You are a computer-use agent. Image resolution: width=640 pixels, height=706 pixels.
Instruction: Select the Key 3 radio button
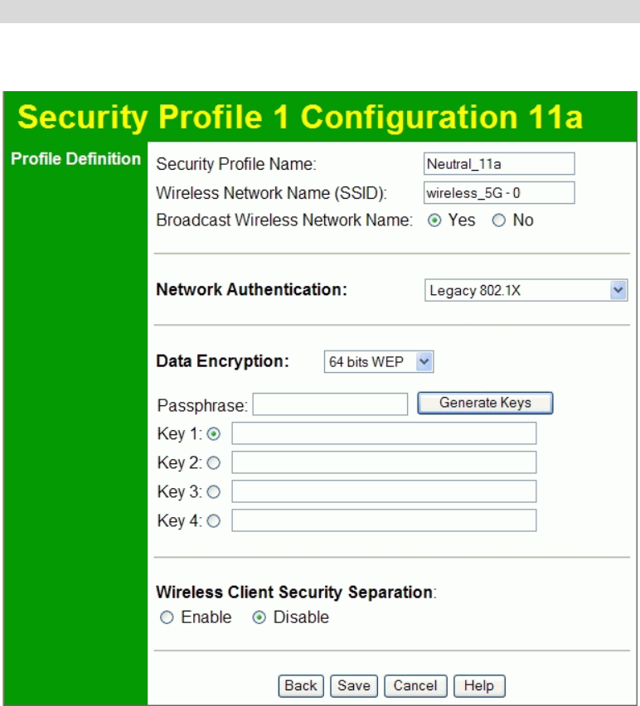(x=214, y=491)
